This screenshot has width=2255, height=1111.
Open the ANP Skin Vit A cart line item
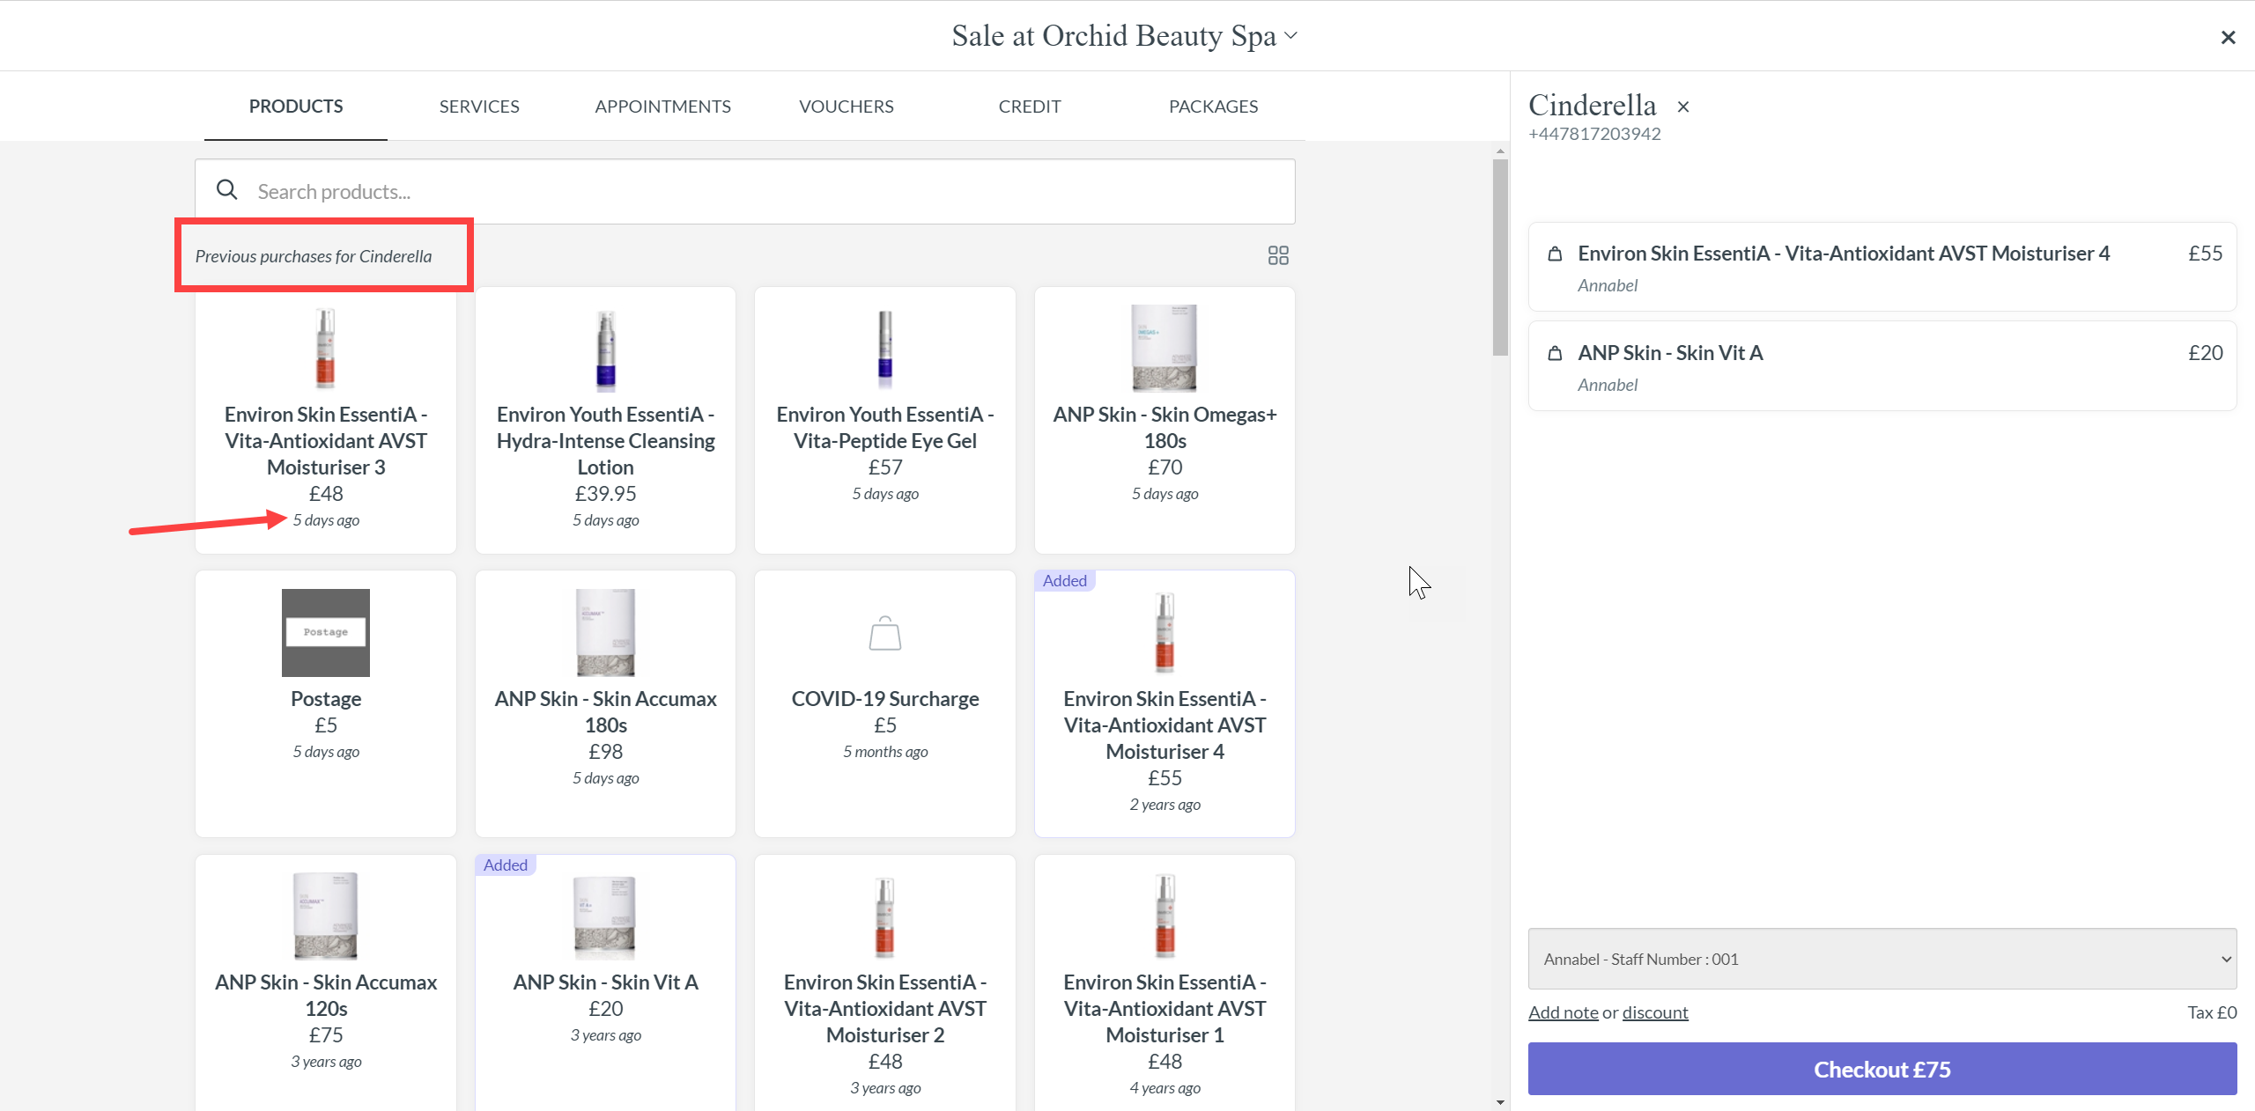(1882, 366)
